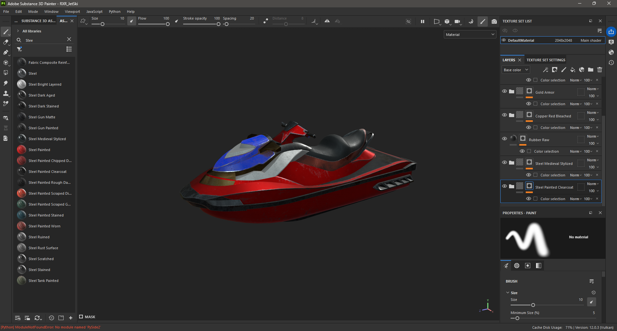Toggle pen pressure button beside properties Size
617x331 pixels.
pyautogui.click(x=591, y=302)
